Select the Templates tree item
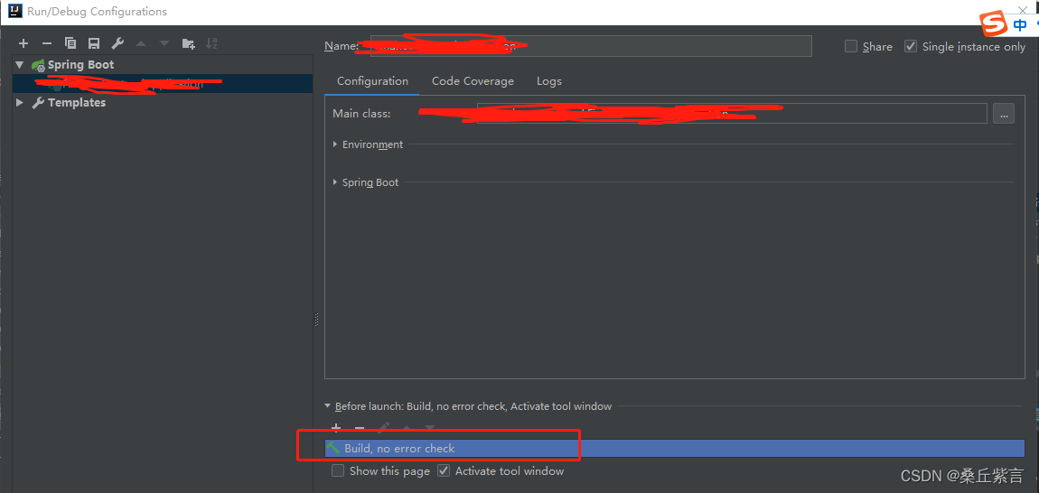 pos(76,103)
